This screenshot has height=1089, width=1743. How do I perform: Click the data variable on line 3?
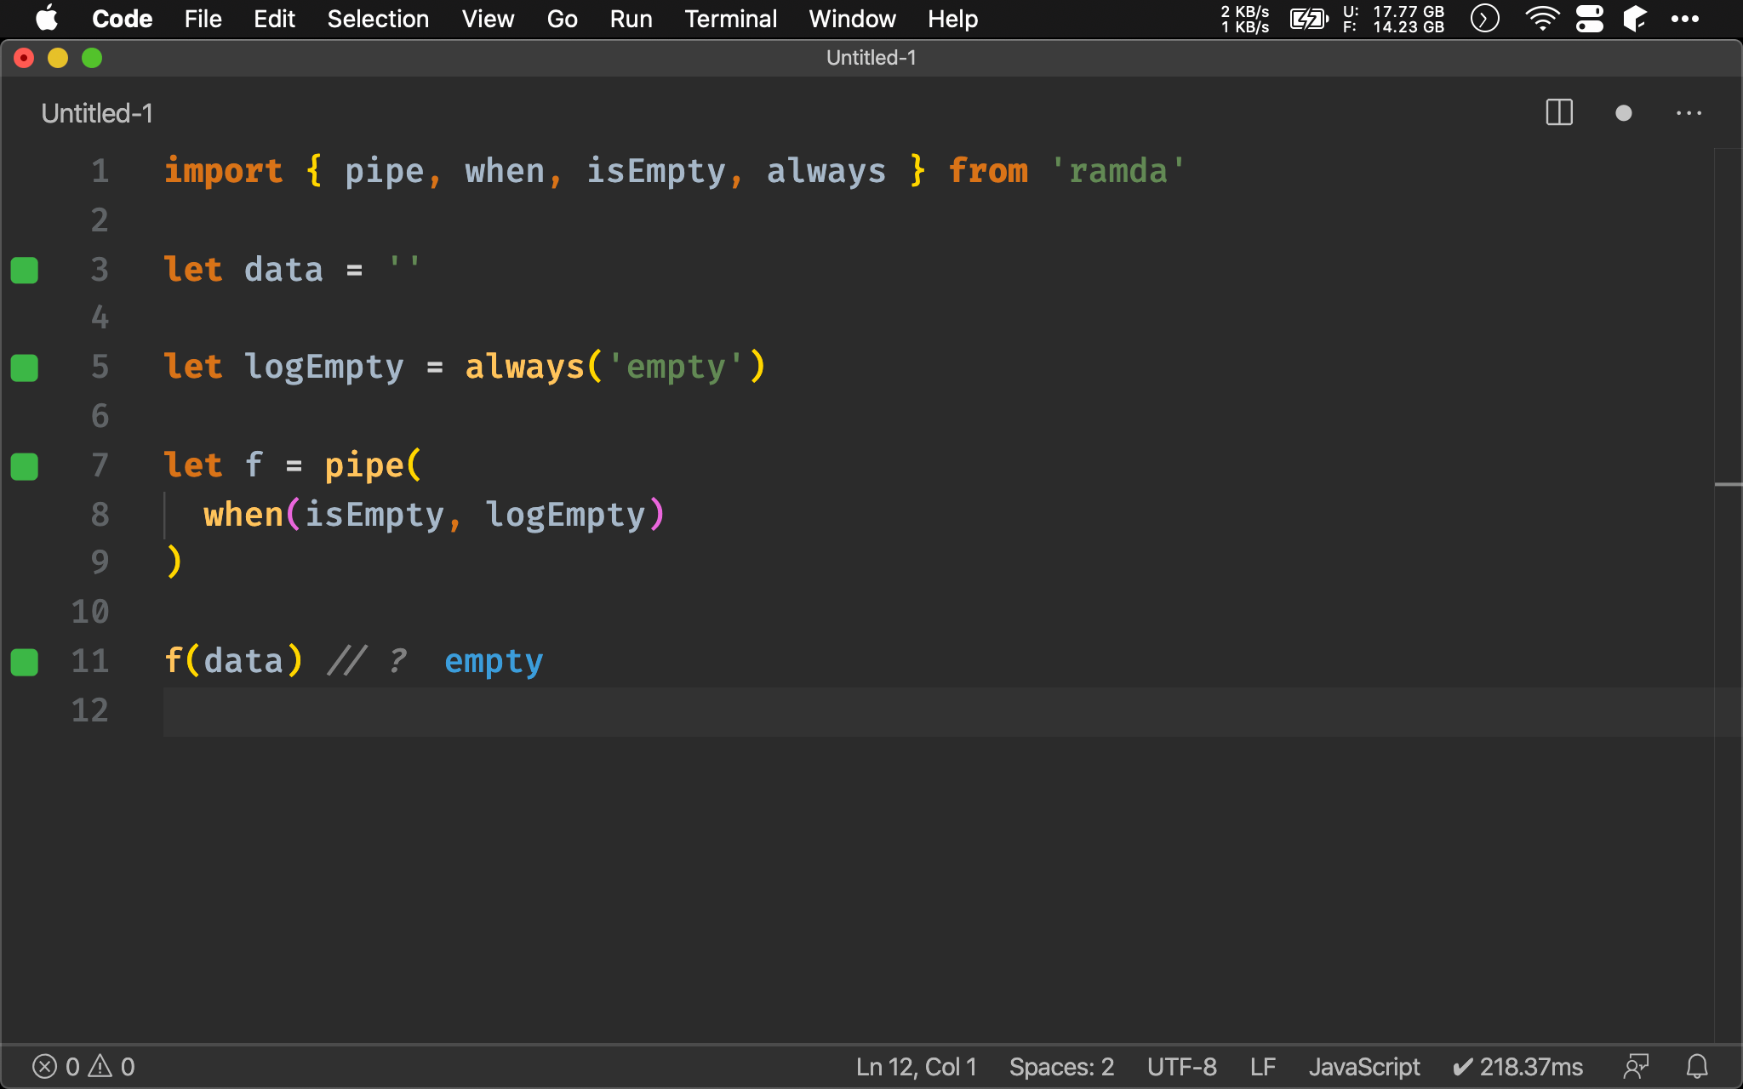coord(283,270)
